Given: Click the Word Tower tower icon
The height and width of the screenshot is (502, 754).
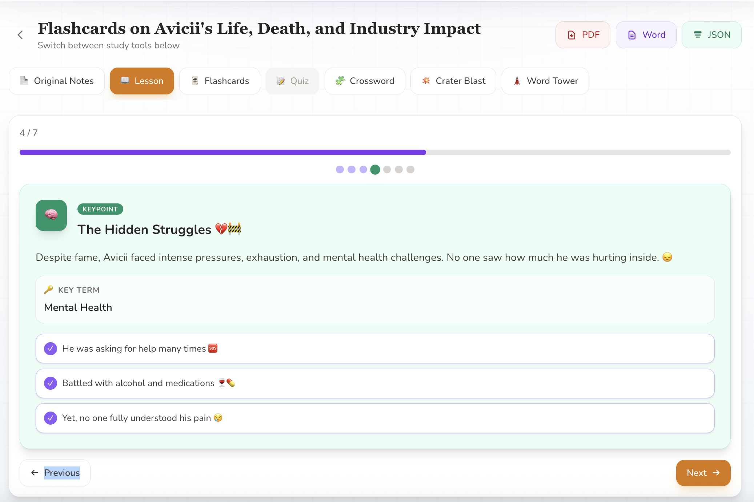Looking at the screenshot, I should (x=517, y=81).
